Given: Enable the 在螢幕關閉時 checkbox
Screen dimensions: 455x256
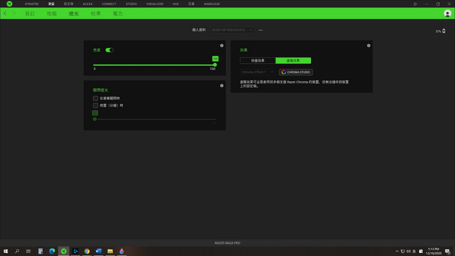Looking at the screenshot, I should (95, 99).
